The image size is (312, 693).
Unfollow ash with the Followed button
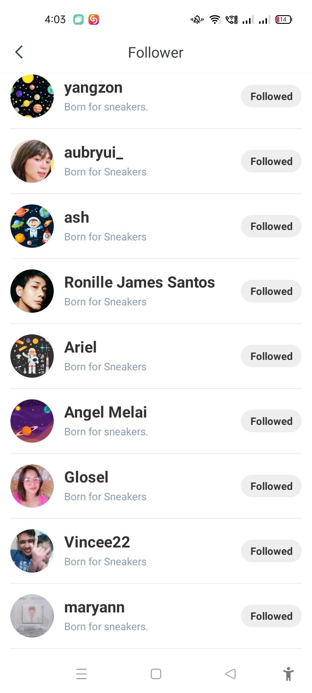pos(271,226)
